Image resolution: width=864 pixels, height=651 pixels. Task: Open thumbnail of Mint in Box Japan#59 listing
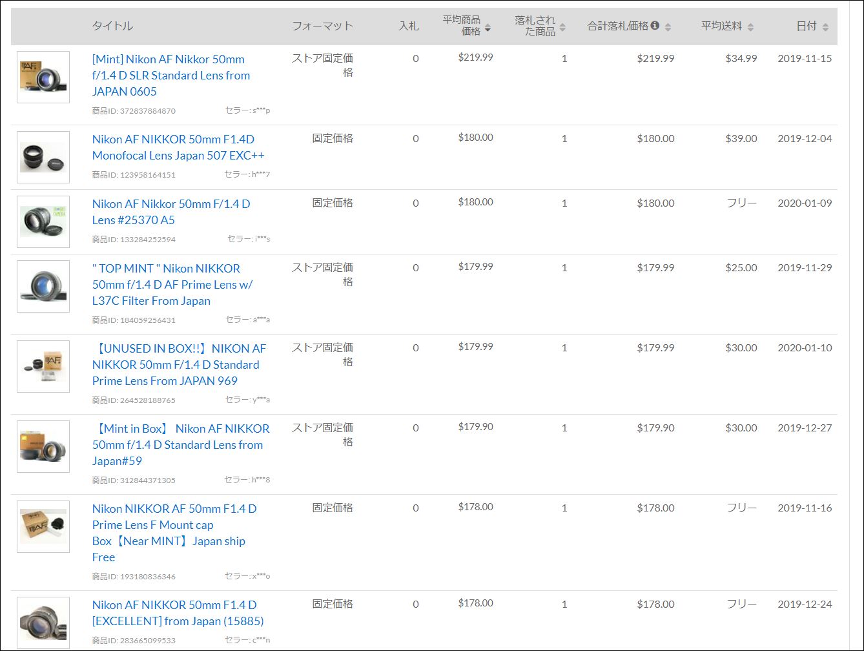tap(43, 446)
